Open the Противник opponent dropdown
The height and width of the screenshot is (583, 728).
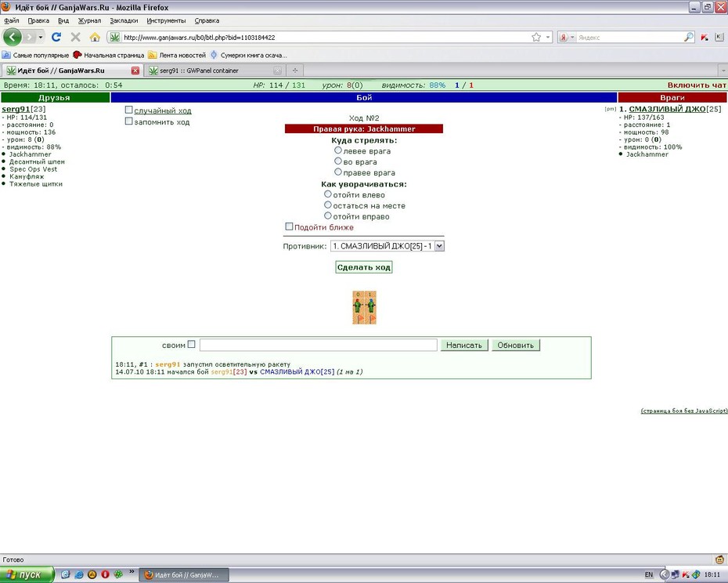[x=387, y=246]
